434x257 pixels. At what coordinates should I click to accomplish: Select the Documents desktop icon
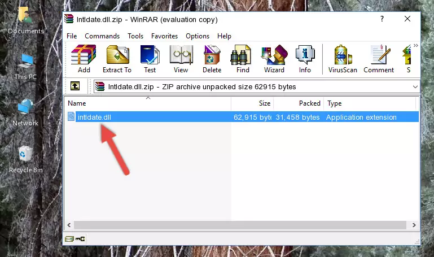coord(26,21)
